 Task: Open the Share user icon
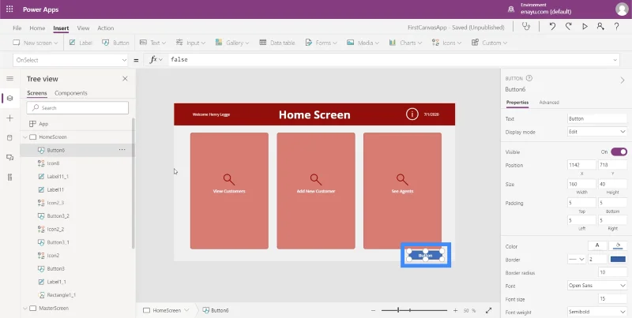coord(600,27)
